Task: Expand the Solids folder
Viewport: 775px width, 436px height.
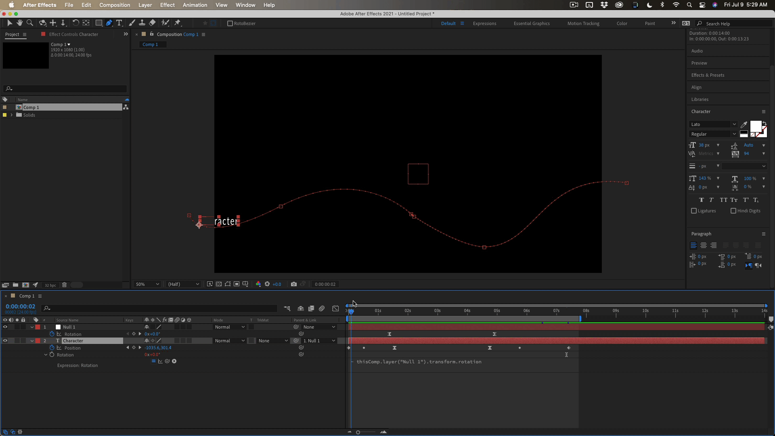Action: (x=11, y=115)
